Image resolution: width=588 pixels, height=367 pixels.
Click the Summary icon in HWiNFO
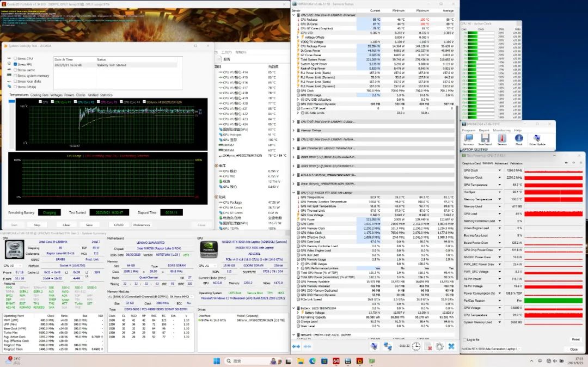pyautogui.click(x=468, y=138)
